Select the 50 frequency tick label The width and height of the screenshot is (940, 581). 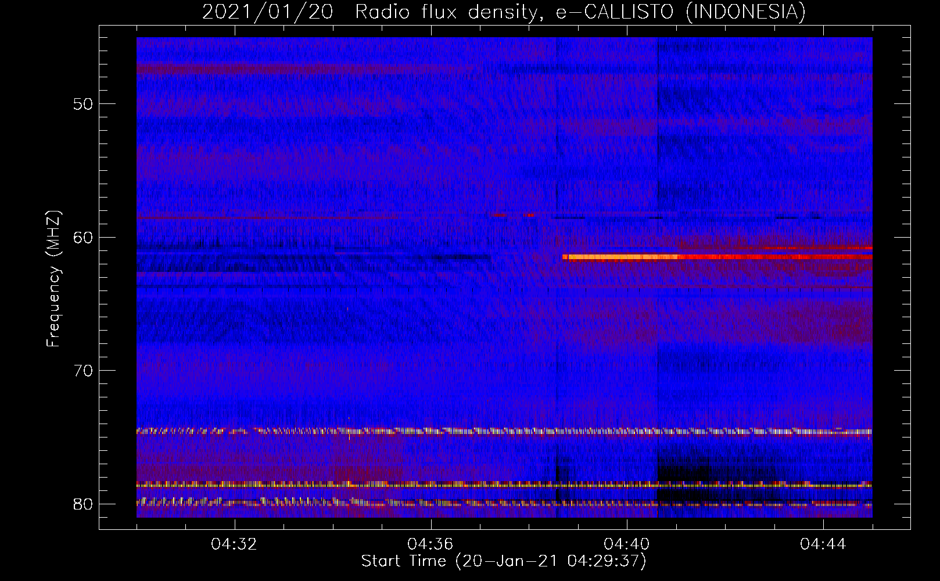(83, 104)
